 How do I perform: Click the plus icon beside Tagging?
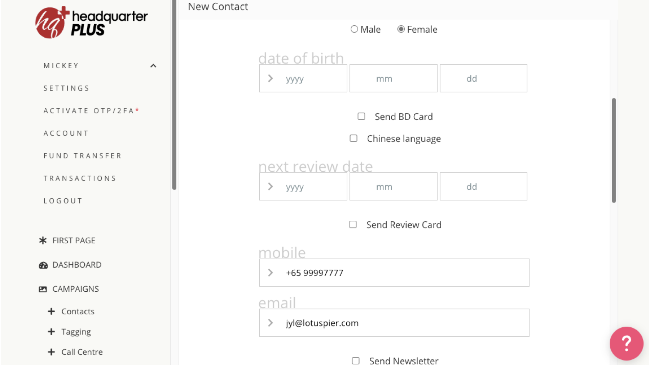pyautogui.click(x=51, y=332)
